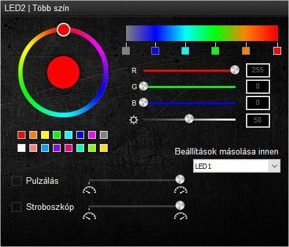
Task: Pick the purple preset swatch
Action: [x=57, y=148]
